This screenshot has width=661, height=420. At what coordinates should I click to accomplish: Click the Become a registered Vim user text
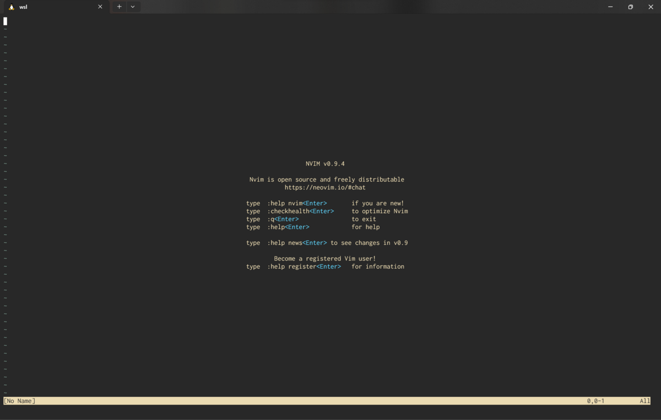coord(325,258)
